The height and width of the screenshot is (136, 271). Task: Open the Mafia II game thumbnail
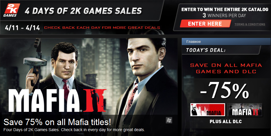click(244, 110)
